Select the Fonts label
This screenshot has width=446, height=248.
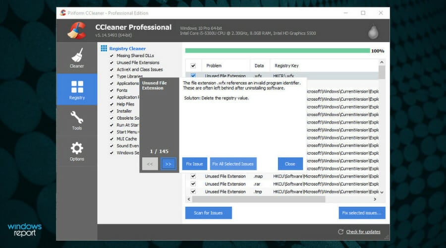coord(122,90)
